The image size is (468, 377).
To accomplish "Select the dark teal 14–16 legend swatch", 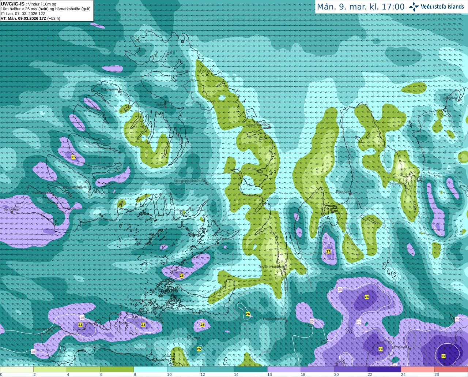I will (x=251, y=370).
